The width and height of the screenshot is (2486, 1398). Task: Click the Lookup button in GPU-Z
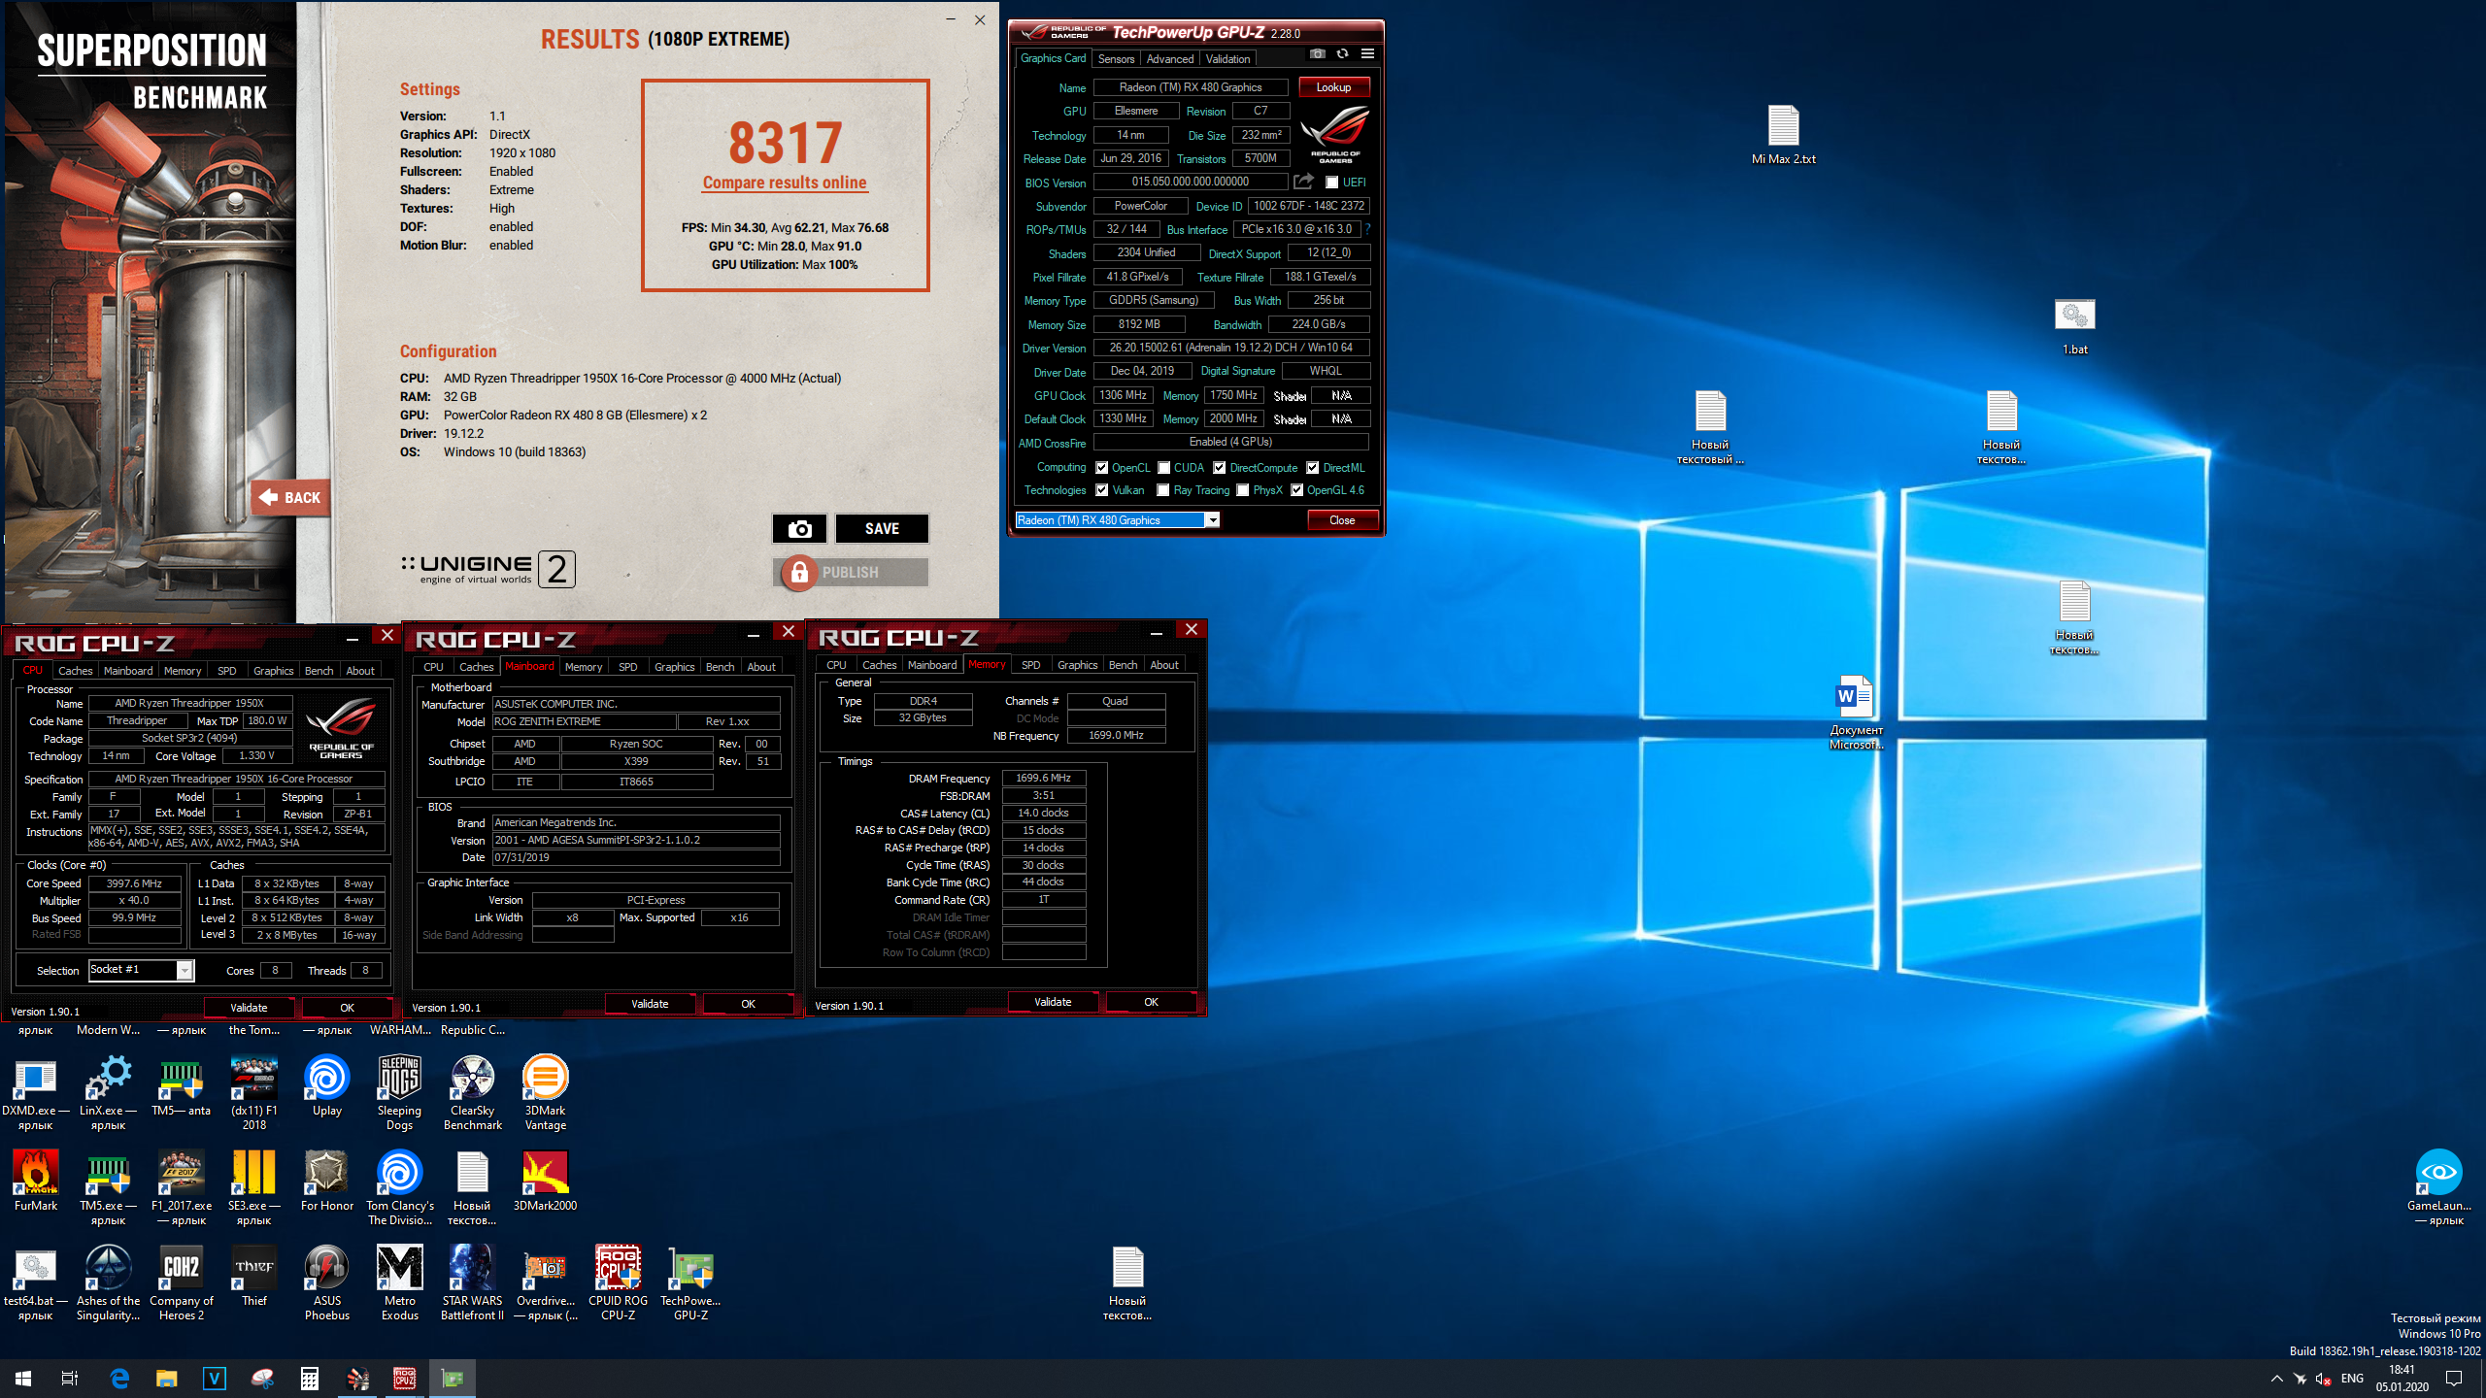coord(1333,87)
